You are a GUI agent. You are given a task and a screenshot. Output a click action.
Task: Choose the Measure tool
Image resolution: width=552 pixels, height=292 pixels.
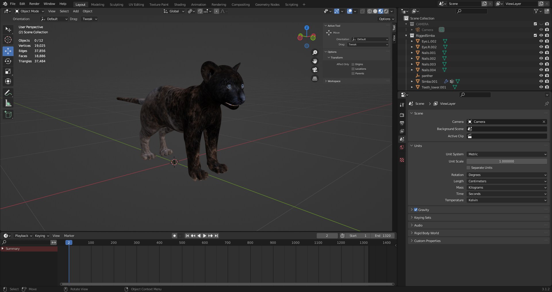tap(8, 103)
